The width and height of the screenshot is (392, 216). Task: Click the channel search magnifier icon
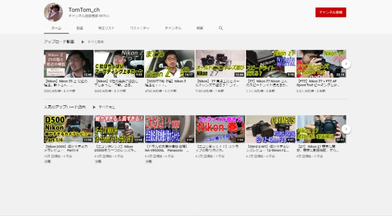click(x=221, y=28)
